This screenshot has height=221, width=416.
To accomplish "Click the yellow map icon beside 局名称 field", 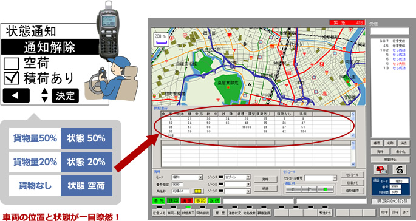I will [197, 191].
